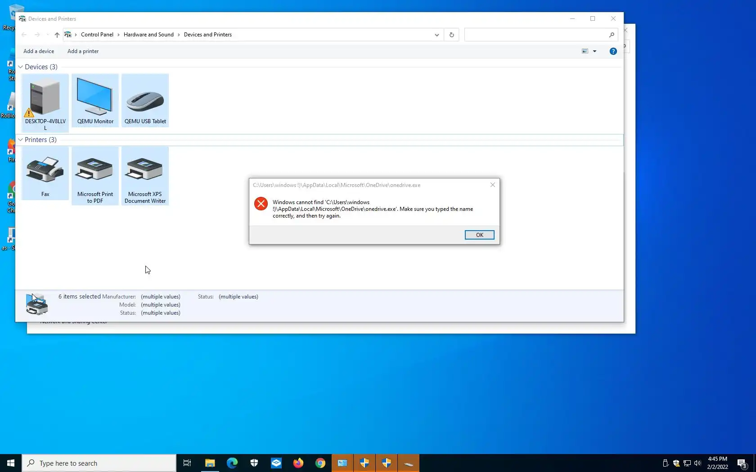This screenshot has width=756, height=472.
Task: Open the change view options dropdown arrow
Action: click(594, 51)
